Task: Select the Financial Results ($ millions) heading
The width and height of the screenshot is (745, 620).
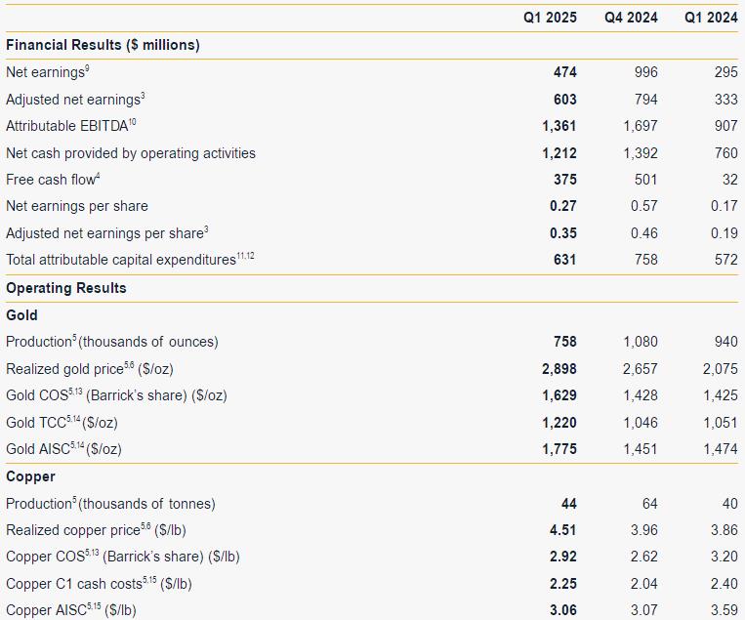Action: pos(103,45)
